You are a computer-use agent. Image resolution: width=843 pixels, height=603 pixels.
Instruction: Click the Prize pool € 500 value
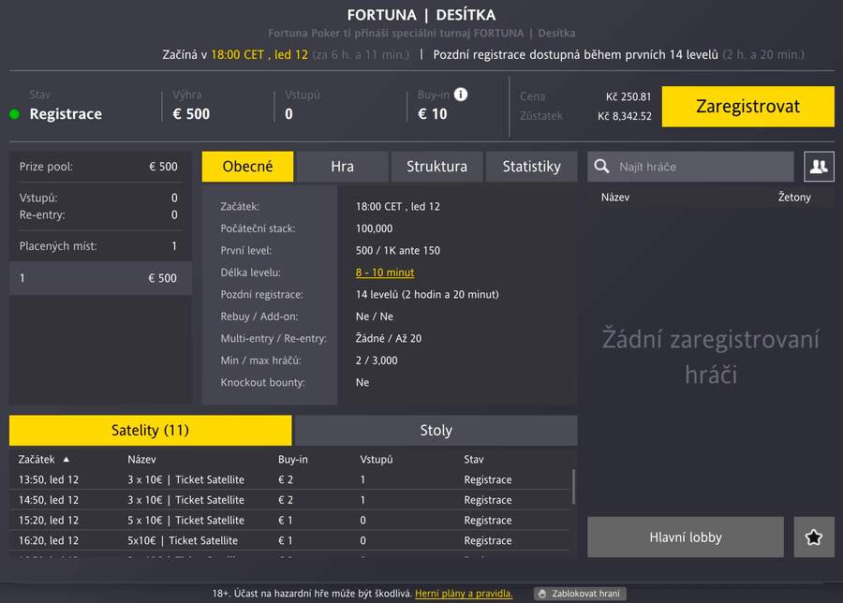coord(163,167)
